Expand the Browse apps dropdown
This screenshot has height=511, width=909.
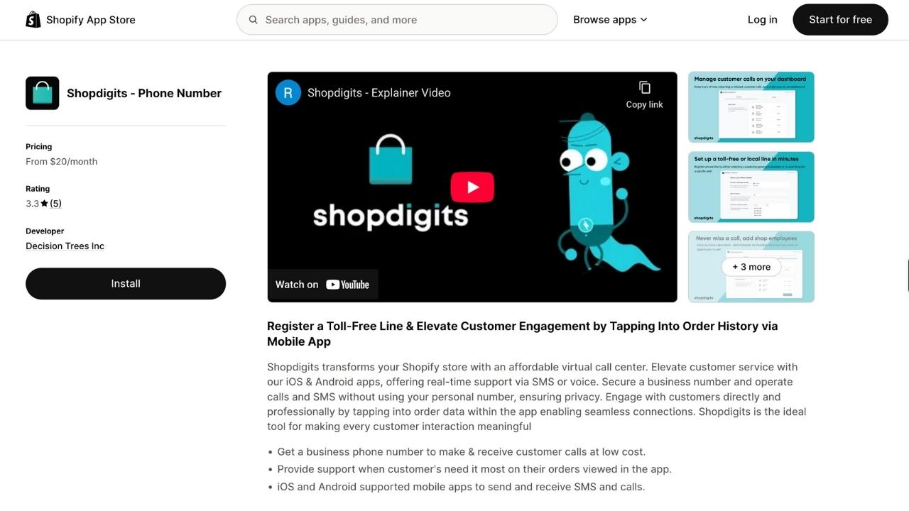pyautogui.click(x=610, y=20)
